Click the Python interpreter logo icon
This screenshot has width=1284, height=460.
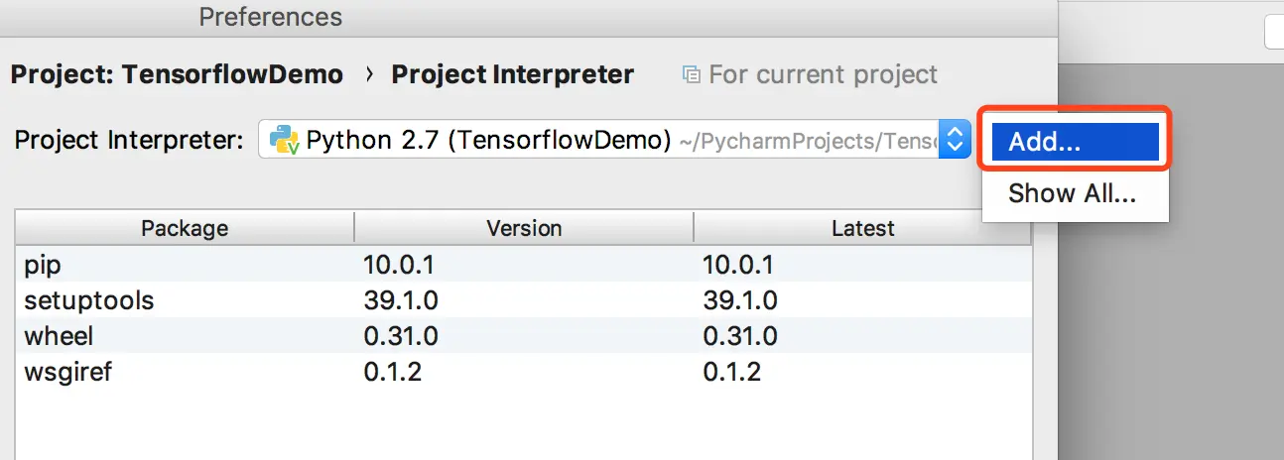click(286, 140)
